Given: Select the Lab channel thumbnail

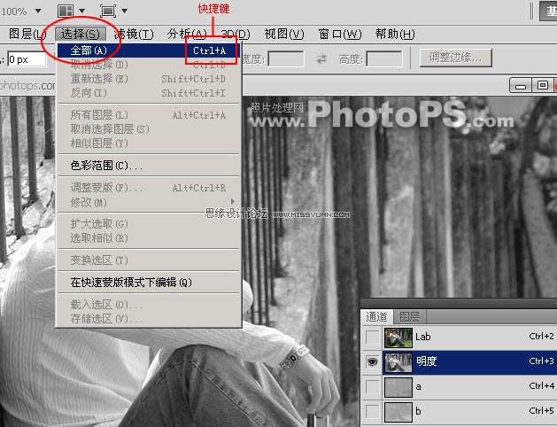Looking at the screenshot, I should (398, 338).
